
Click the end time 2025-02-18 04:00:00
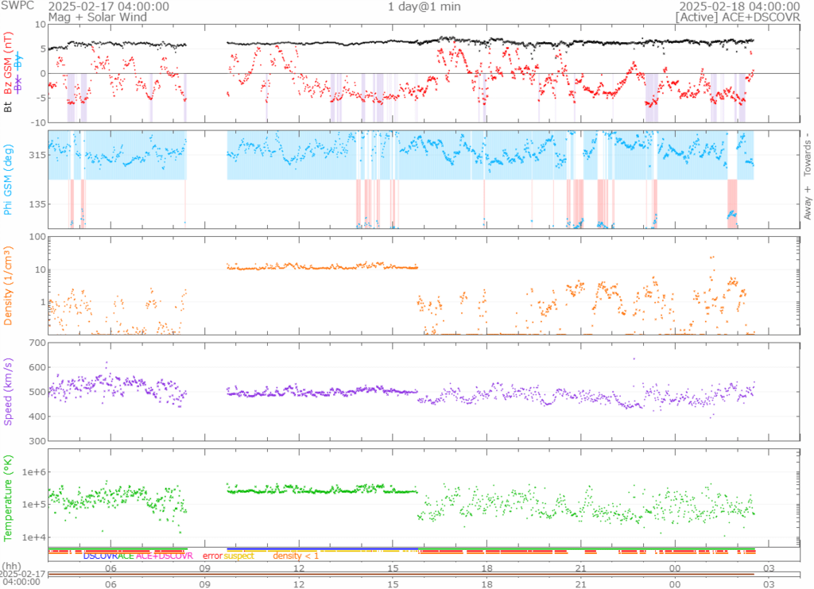tap(736, 6)
